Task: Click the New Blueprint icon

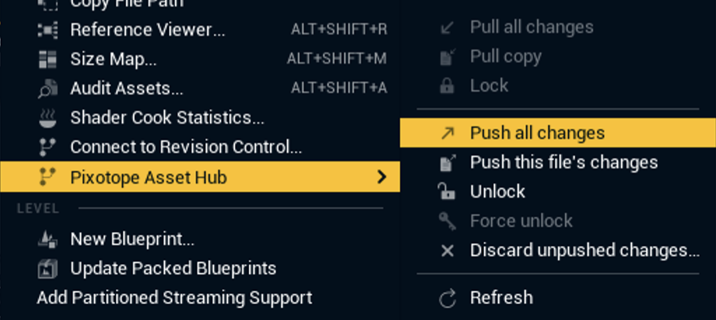Action: pyautogui.click(x=48, y=240)
